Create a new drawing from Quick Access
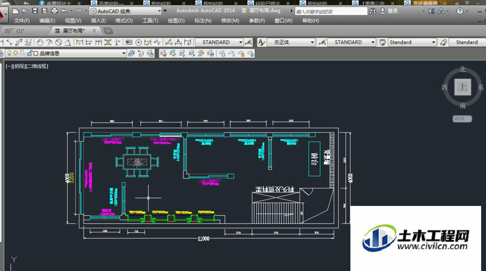Image resolution: width=486 pixels, height=271 pixels. click(x=15, y=11)
